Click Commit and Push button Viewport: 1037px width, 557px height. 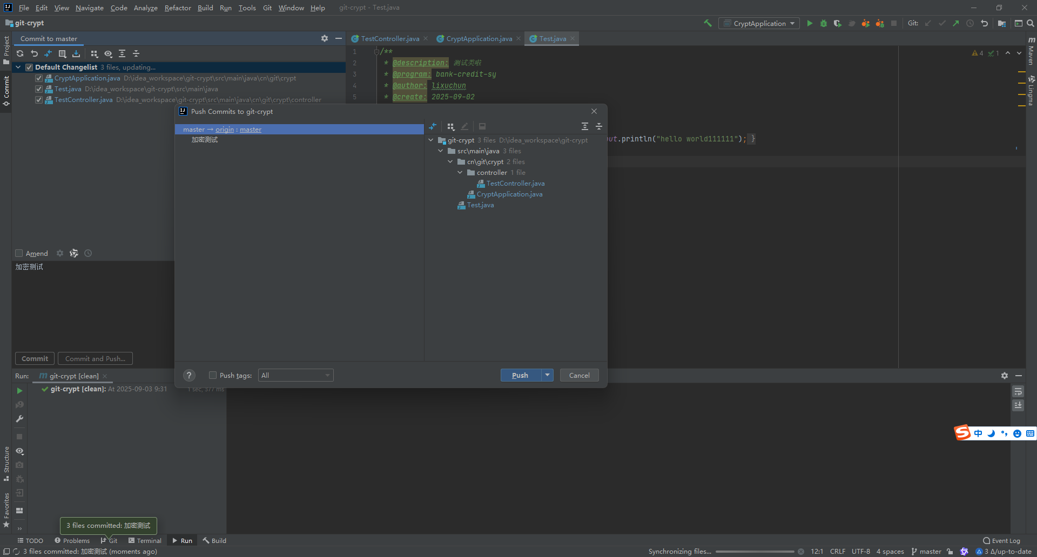(x=95, y=358)
